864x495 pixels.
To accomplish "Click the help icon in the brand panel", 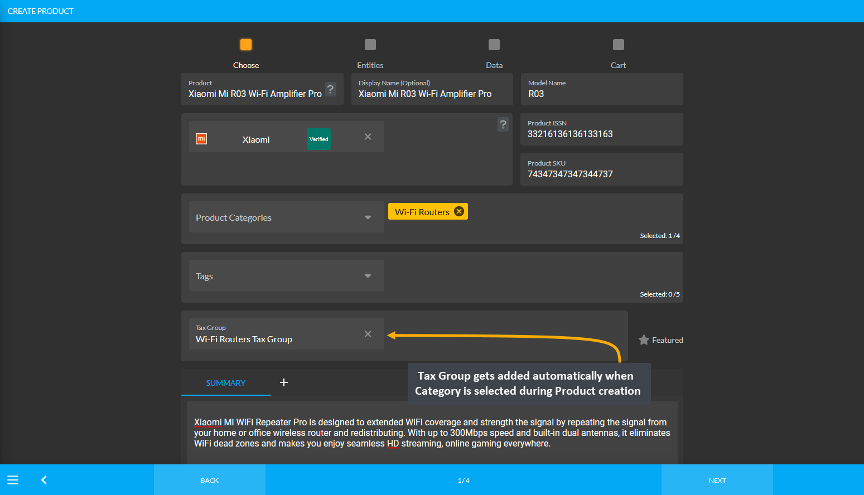I will pos(503,124).
